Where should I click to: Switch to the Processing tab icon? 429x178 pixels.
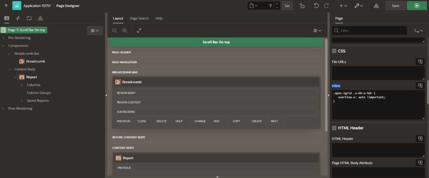(29, 18)
